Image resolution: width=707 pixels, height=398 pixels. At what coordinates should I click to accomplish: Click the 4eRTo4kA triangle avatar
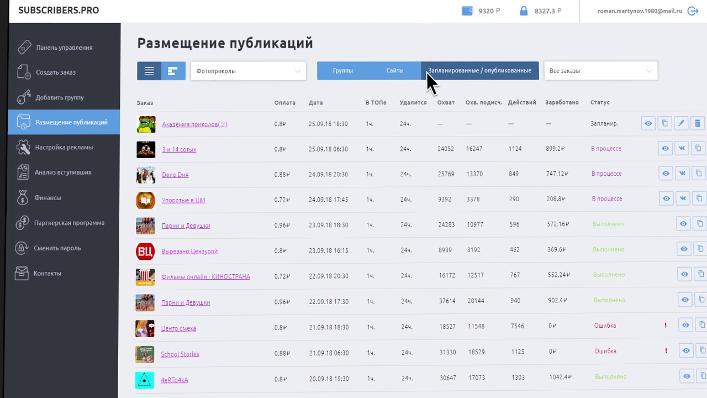pyautogui.click(x=145, y=380)
